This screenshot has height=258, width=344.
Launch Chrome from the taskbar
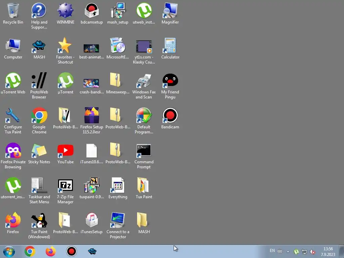pyautogui.click(x=30, y=251)
